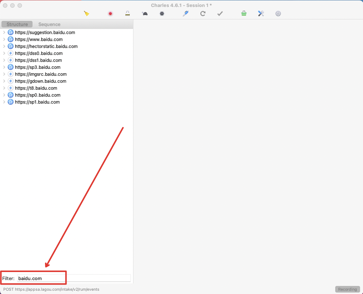Expand the sp1.baidu.com node

(x=4, y=102)
